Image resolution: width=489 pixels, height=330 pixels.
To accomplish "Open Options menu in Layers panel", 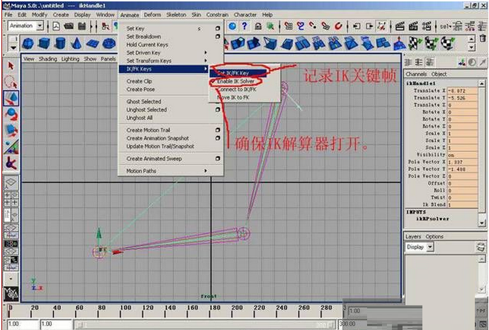I will (x=434, y=236).
